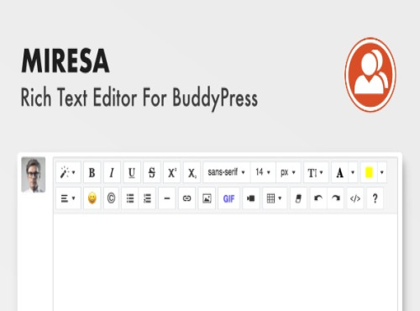Open the sans-serif font family dropdown

coord(227,172)
